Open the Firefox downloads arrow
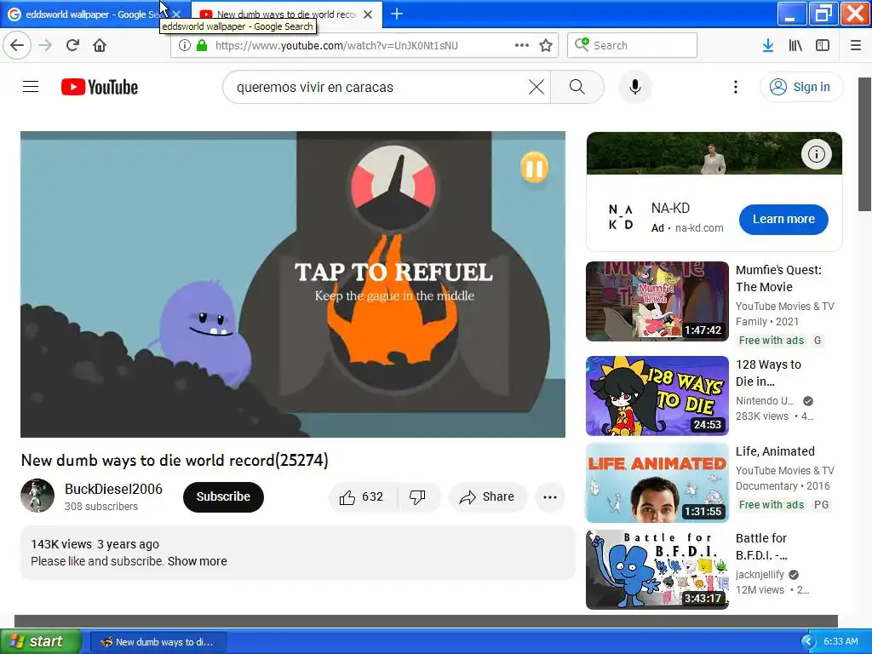Image resolution: width=872 pixels, height=654 pixels. pyautogui.click(x=768, y=45)
